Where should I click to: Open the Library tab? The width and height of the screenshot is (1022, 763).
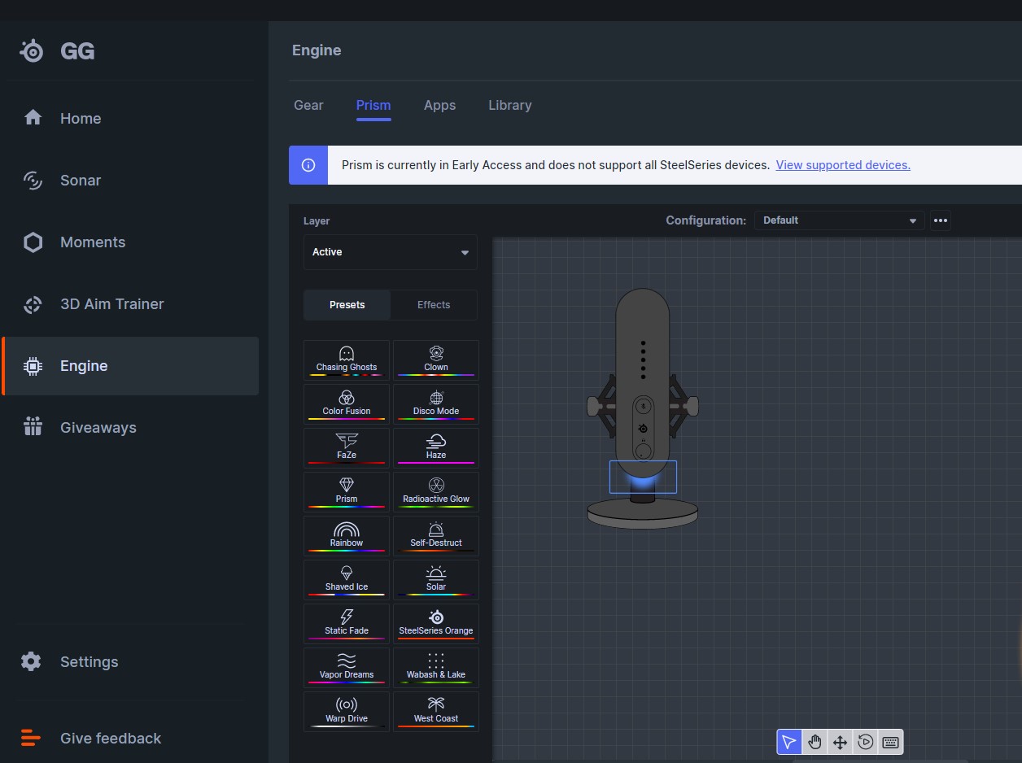click(509, 106)
